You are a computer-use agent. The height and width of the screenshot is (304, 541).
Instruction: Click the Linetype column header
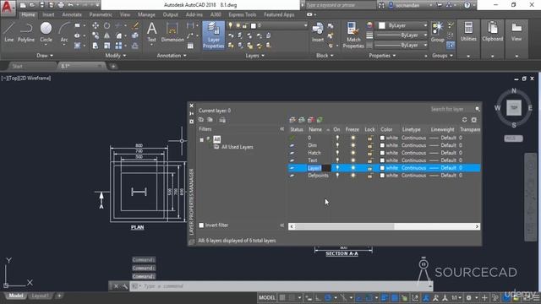pos(412,129)
